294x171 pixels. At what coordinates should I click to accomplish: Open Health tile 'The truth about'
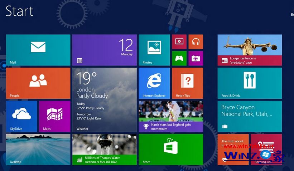tap(233, 150)
